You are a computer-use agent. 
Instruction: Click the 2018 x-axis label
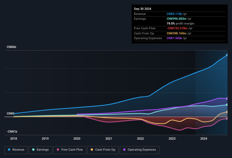14,139
